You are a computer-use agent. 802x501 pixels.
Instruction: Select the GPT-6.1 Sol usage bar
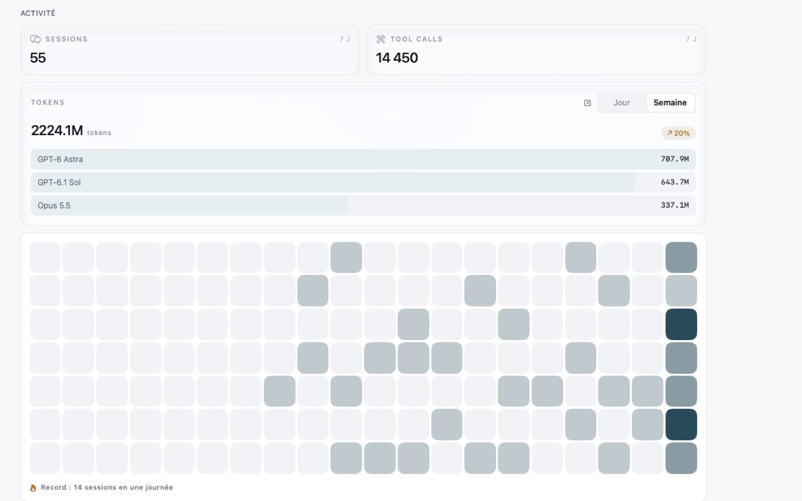[x=363, y=182]
